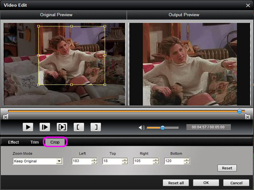254x190 pixels.
Task: Click the top-middle crop handle
Action: pos(72,26)
